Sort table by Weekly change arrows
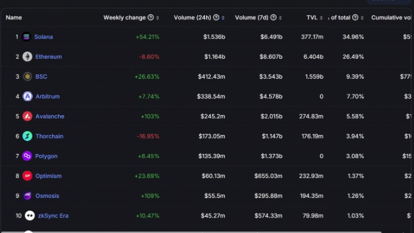The height and width of the screenshot is (233, 414). click(x=158, y=18)
